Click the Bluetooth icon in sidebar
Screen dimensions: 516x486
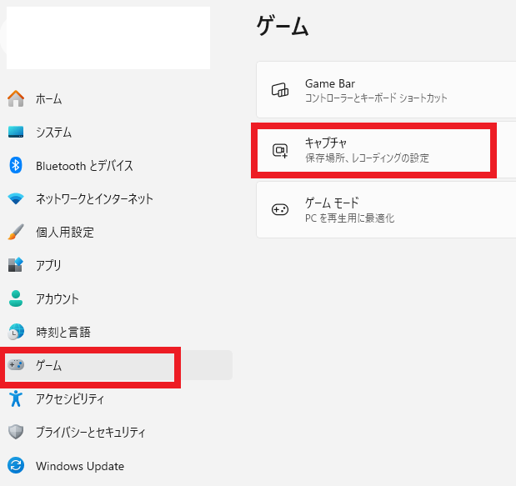point(16,165)
